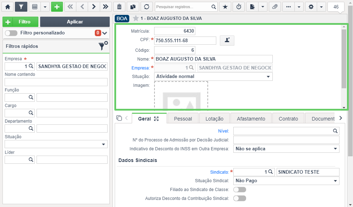Open the settings gear
The height and width of the screenshot is (207, 353).
311,7
